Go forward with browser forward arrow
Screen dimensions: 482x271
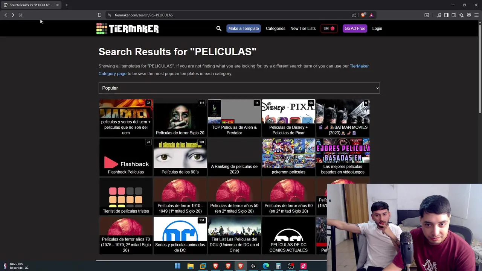(13, 15)
